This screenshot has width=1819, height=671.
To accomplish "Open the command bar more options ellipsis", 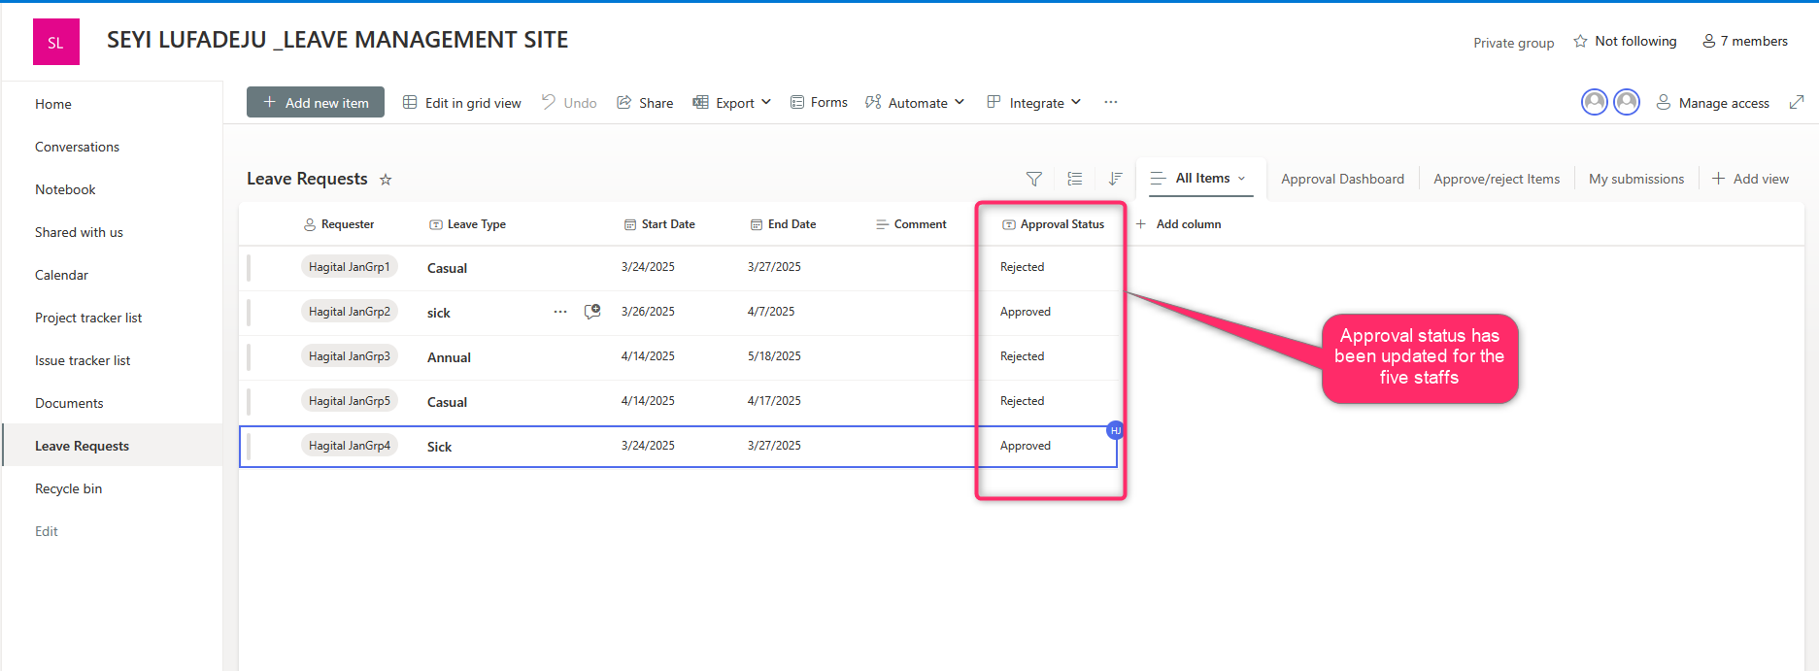I will click(1111, 102).
